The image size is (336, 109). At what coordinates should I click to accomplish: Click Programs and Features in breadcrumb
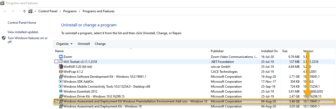coord(98,11)
